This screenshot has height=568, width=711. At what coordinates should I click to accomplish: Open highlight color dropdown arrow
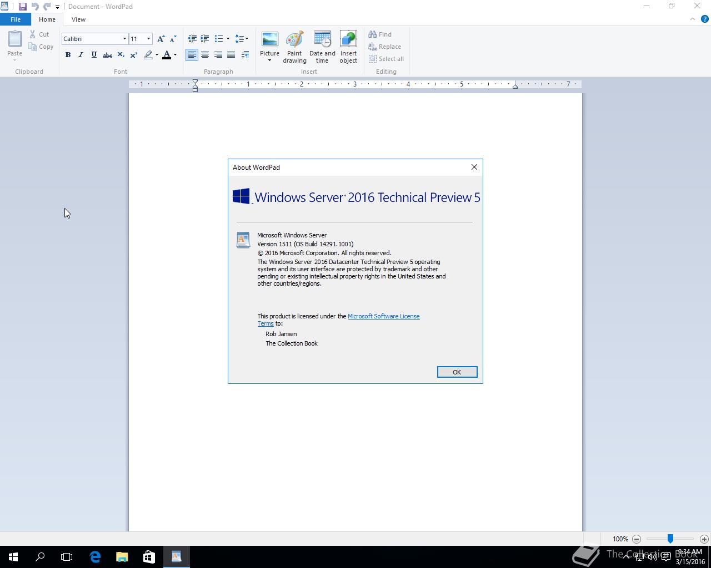coord(157,55)
